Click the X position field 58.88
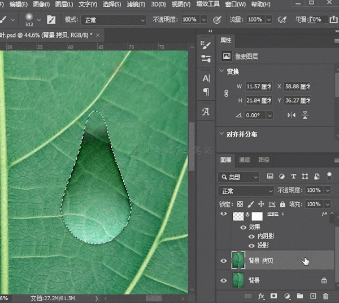Screen dimensions: 339x303 [298, 87]
